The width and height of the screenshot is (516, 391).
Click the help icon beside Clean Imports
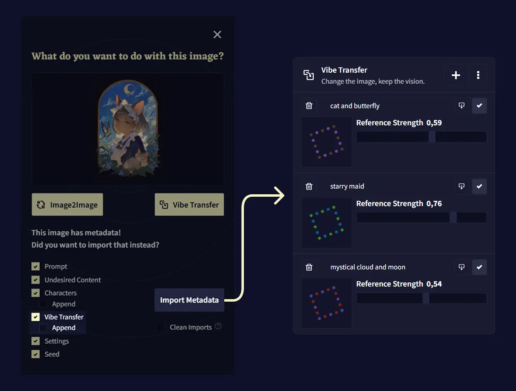coord(219,327)
